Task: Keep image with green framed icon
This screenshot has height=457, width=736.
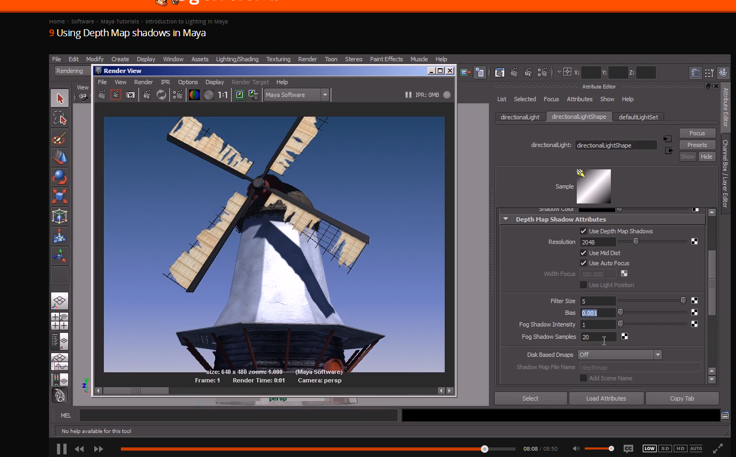Action: click(x=240, y=95)
